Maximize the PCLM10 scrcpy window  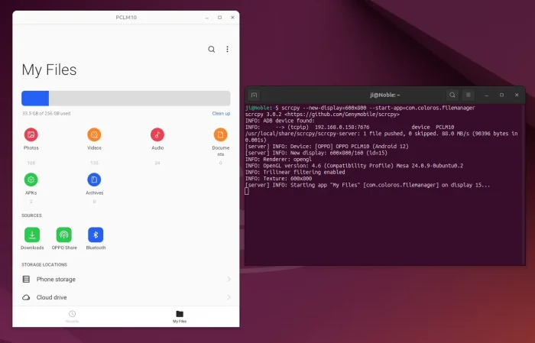[x=220, y=18]
